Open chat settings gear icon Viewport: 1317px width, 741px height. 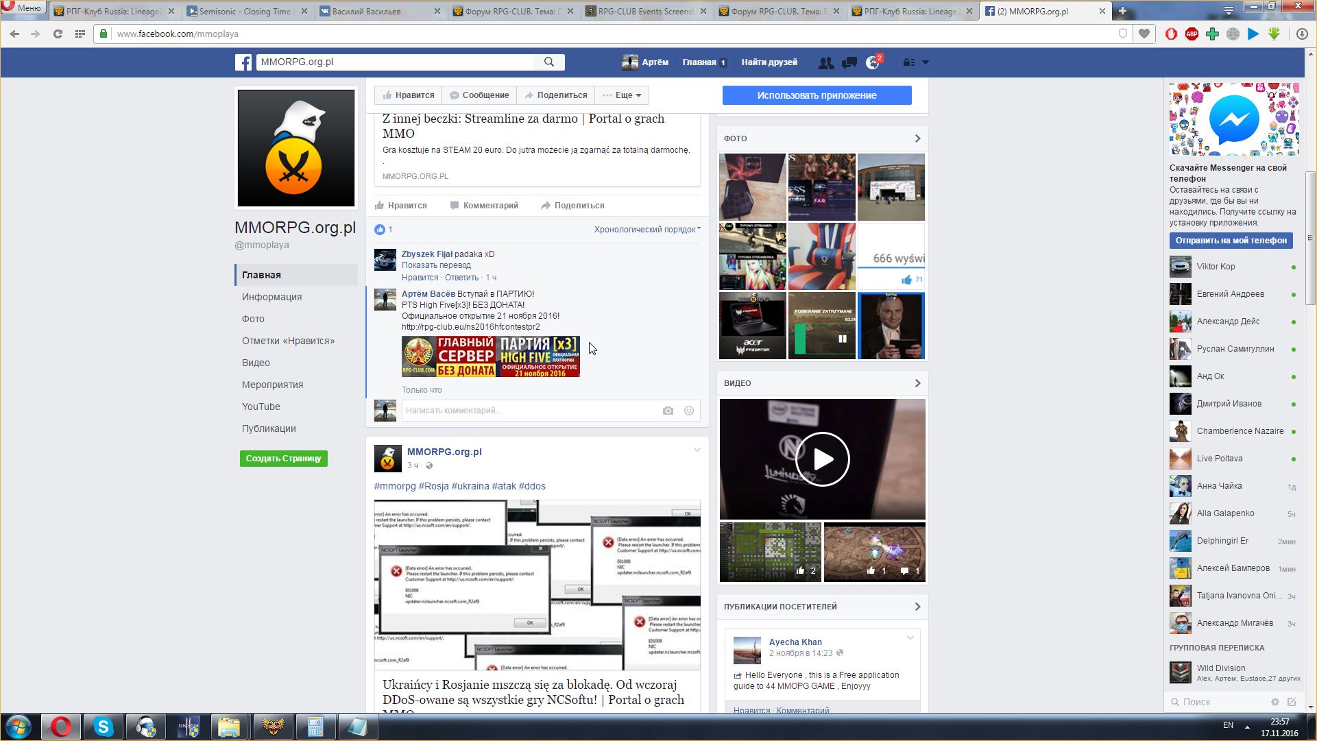click(1275, 702)
